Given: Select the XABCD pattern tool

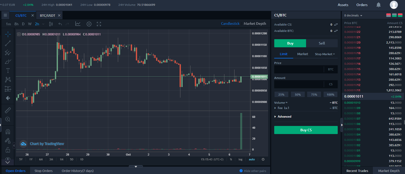Looking at the screenshot, I should [8, 80].
